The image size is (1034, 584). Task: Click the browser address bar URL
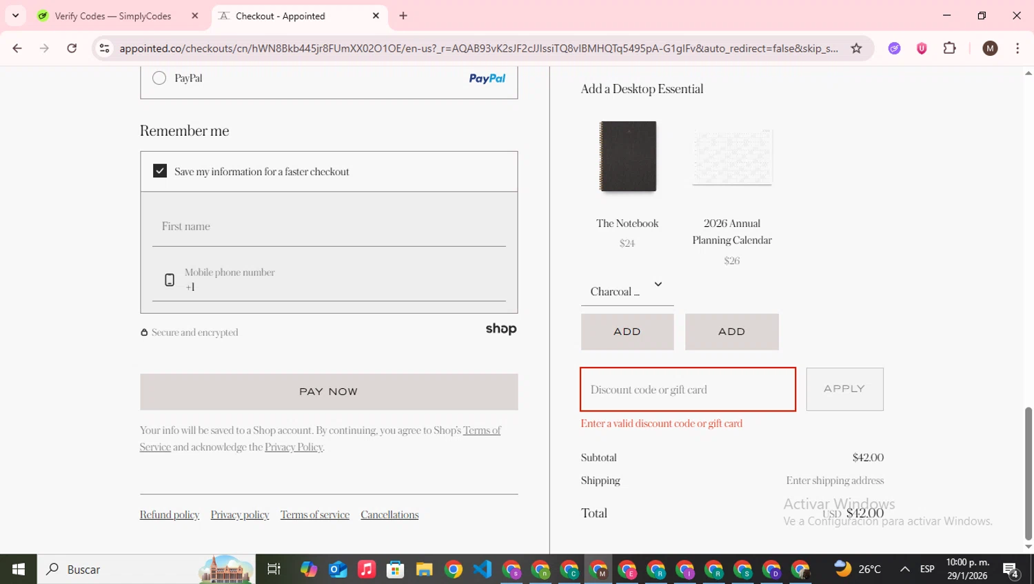coord(478,48)
